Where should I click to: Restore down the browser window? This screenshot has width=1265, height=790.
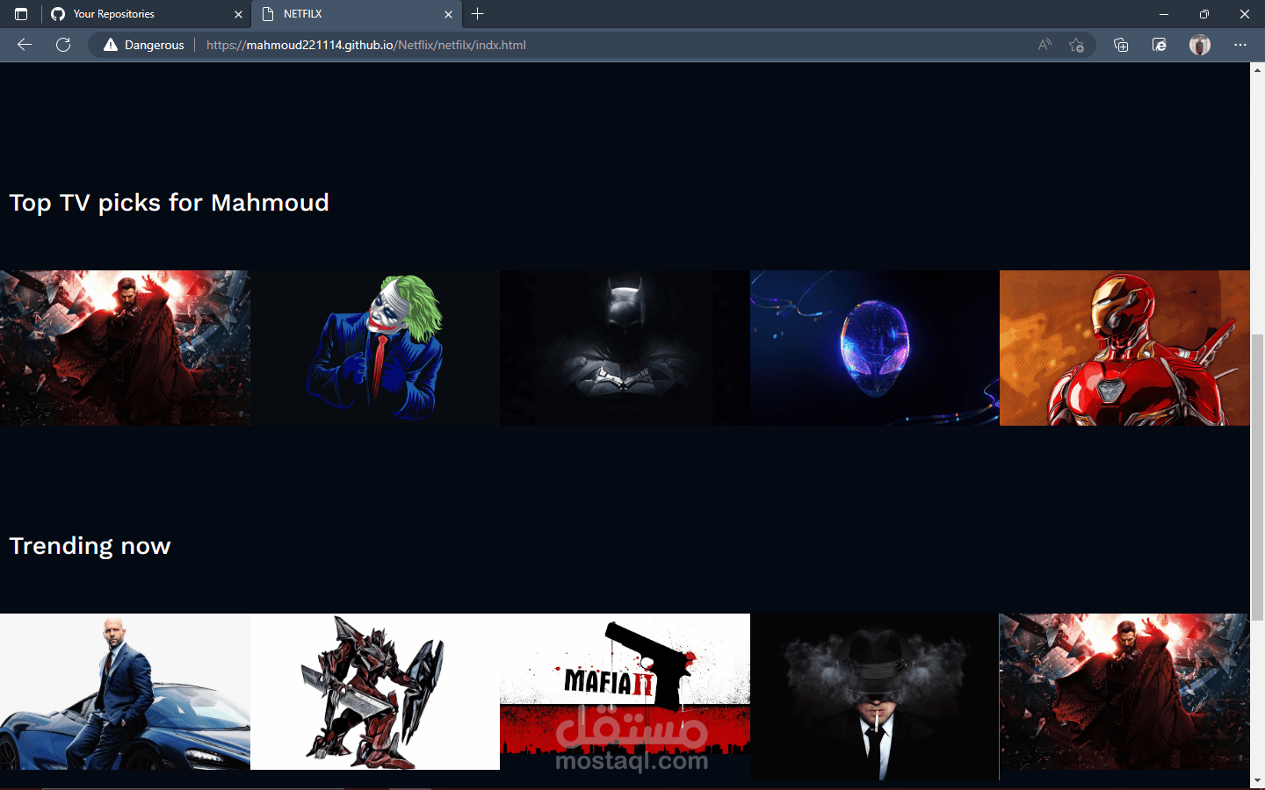pos(1204,14)
